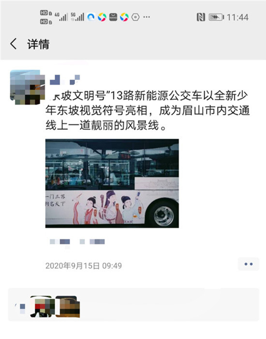
Task: Tap the post text about 13路新能源公交车
Action: click(x=148, y=110)
